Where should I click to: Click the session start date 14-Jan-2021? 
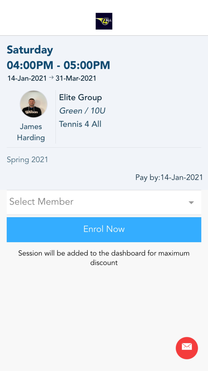pos(26,78)
